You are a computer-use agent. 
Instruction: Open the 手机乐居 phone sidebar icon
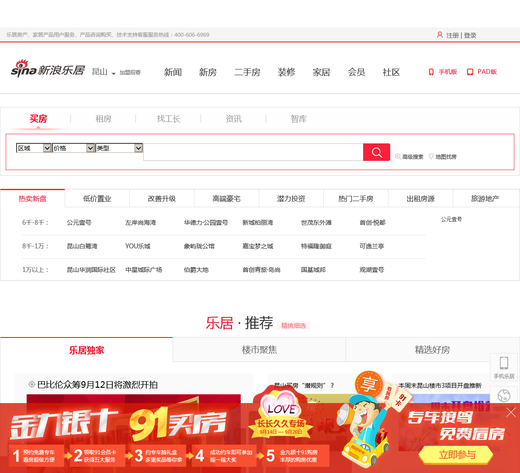coord(504,367)
